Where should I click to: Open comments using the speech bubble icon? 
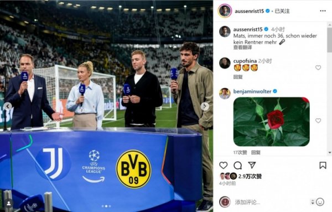(237, 165)
